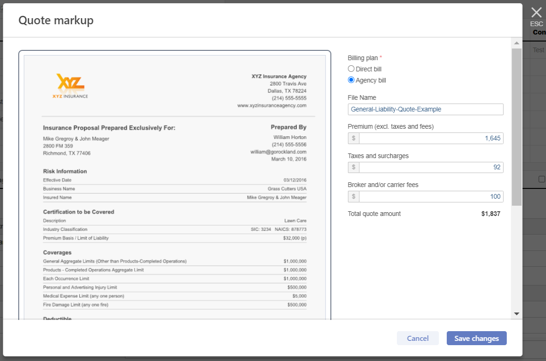This screenshot has height=361, width=546.
Task: Click the $32,000 (p) premium basis value
Action: 294,238
